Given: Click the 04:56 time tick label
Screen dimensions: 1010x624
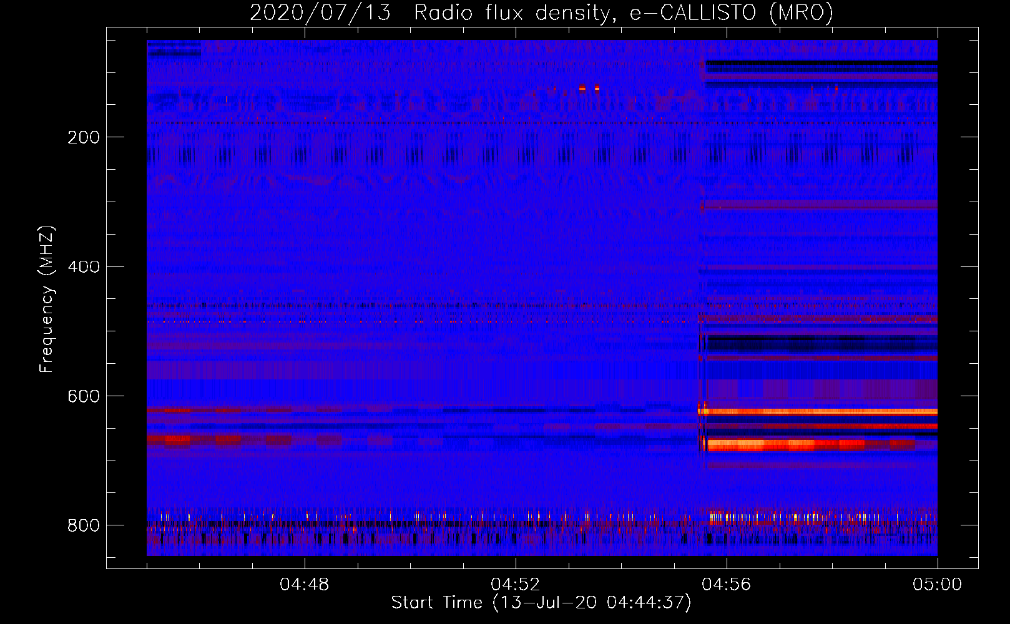Looking at the screenshot, I should tap(727, 585).
